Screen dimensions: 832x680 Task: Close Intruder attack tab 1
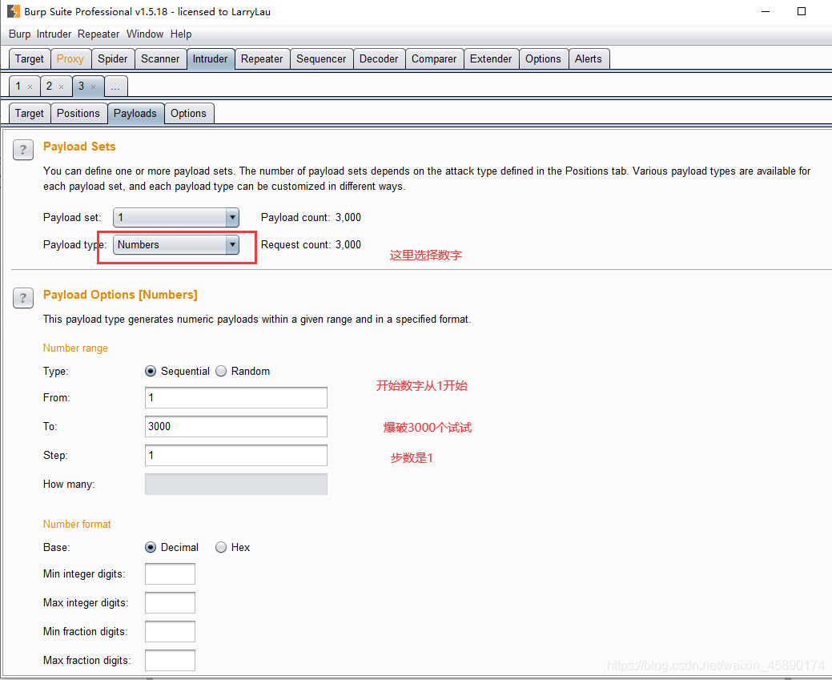(30, 87)
